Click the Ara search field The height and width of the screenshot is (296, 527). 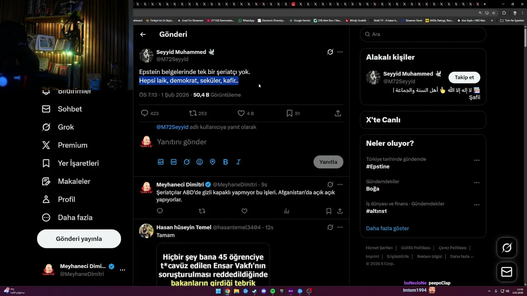[x=423, y=34]
